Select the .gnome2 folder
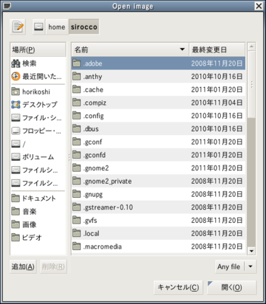Viewport: 266px width, 304px height. coord(159,168)
